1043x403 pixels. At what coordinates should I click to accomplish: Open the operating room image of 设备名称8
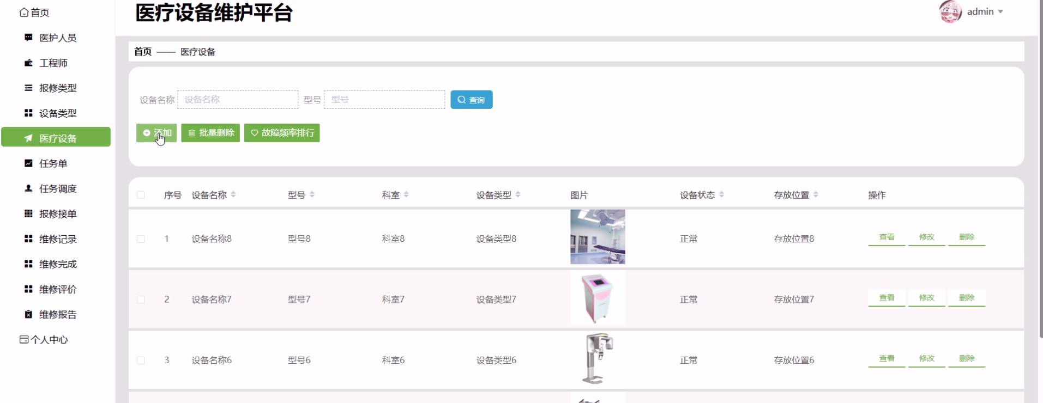pos(598,237)
